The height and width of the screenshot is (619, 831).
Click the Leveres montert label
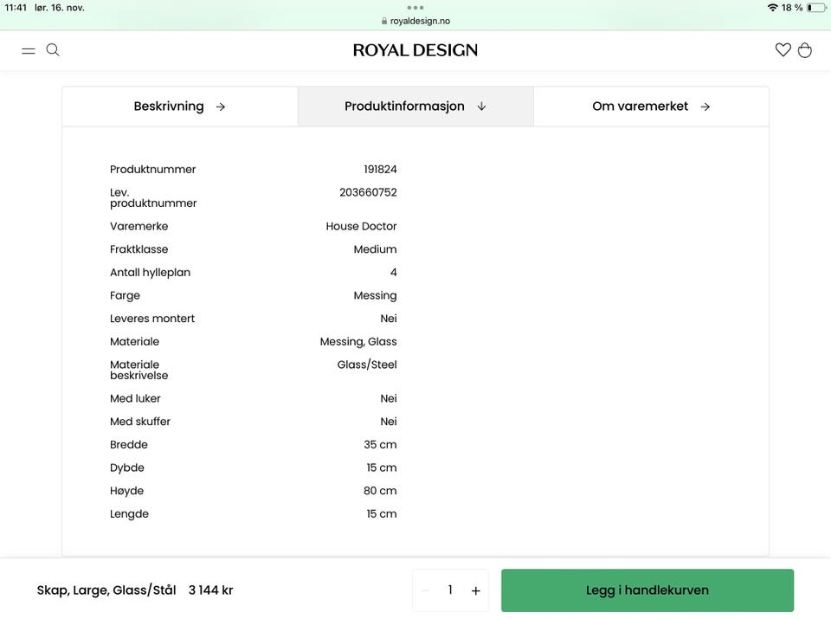coord(152,319)
